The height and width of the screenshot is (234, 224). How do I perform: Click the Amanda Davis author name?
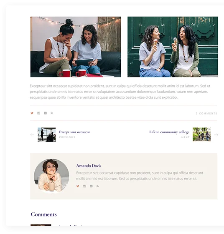coord(89,166)
